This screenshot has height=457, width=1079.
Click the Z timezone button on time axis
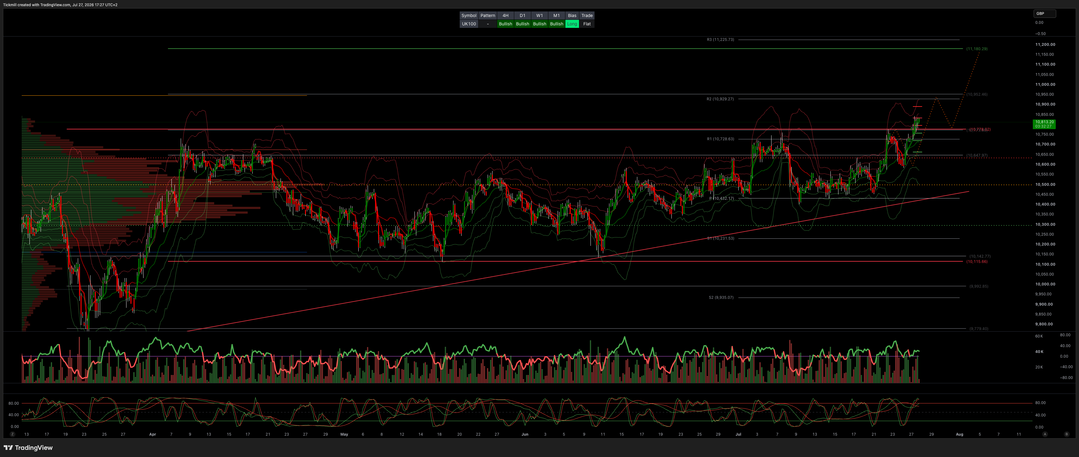click(x=13, y=434)
